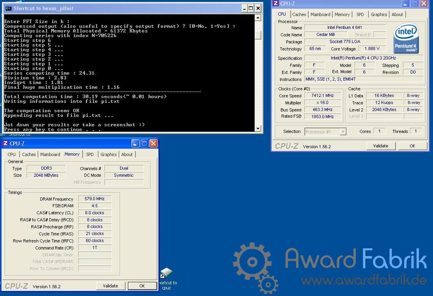433x296 pixels.
Task: Open About tab in Memory window
Action: pos(127,154)
